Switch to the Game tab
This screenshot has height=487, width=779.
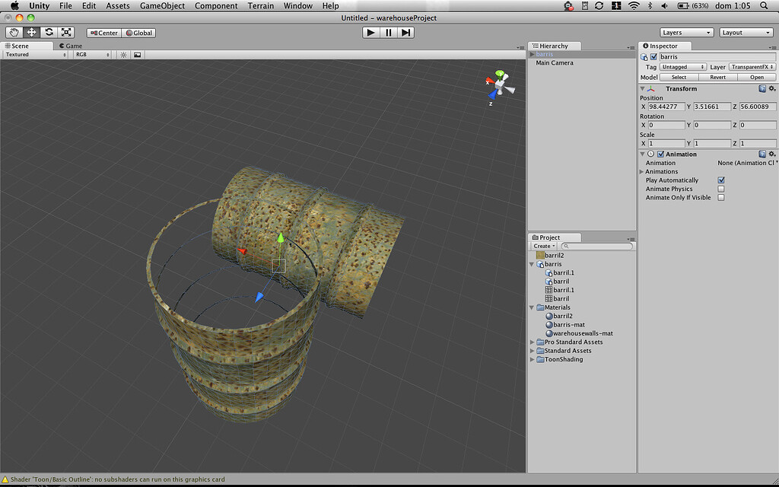[71, 45]
